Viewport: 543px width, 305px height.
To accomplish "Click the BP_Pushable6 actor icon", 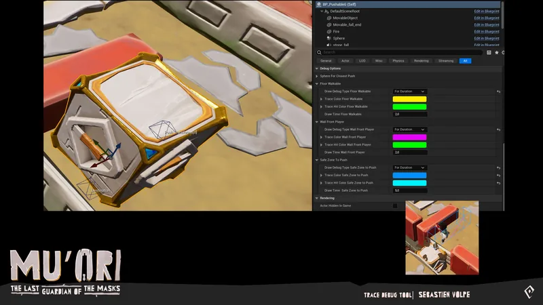I will pos(319,4).
